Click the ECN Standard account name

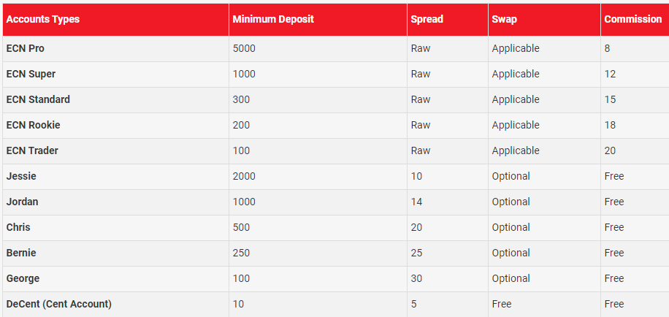[x=38, y=99]
